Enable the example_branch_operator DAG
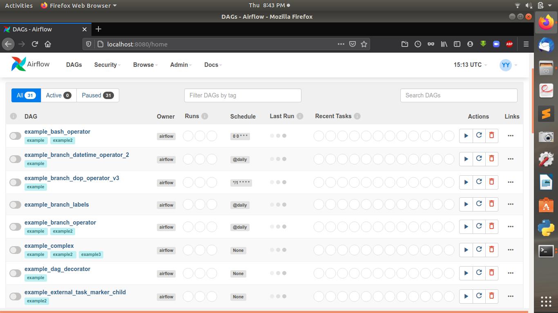Viewport: 558px width, 313px height. (15, 227)
